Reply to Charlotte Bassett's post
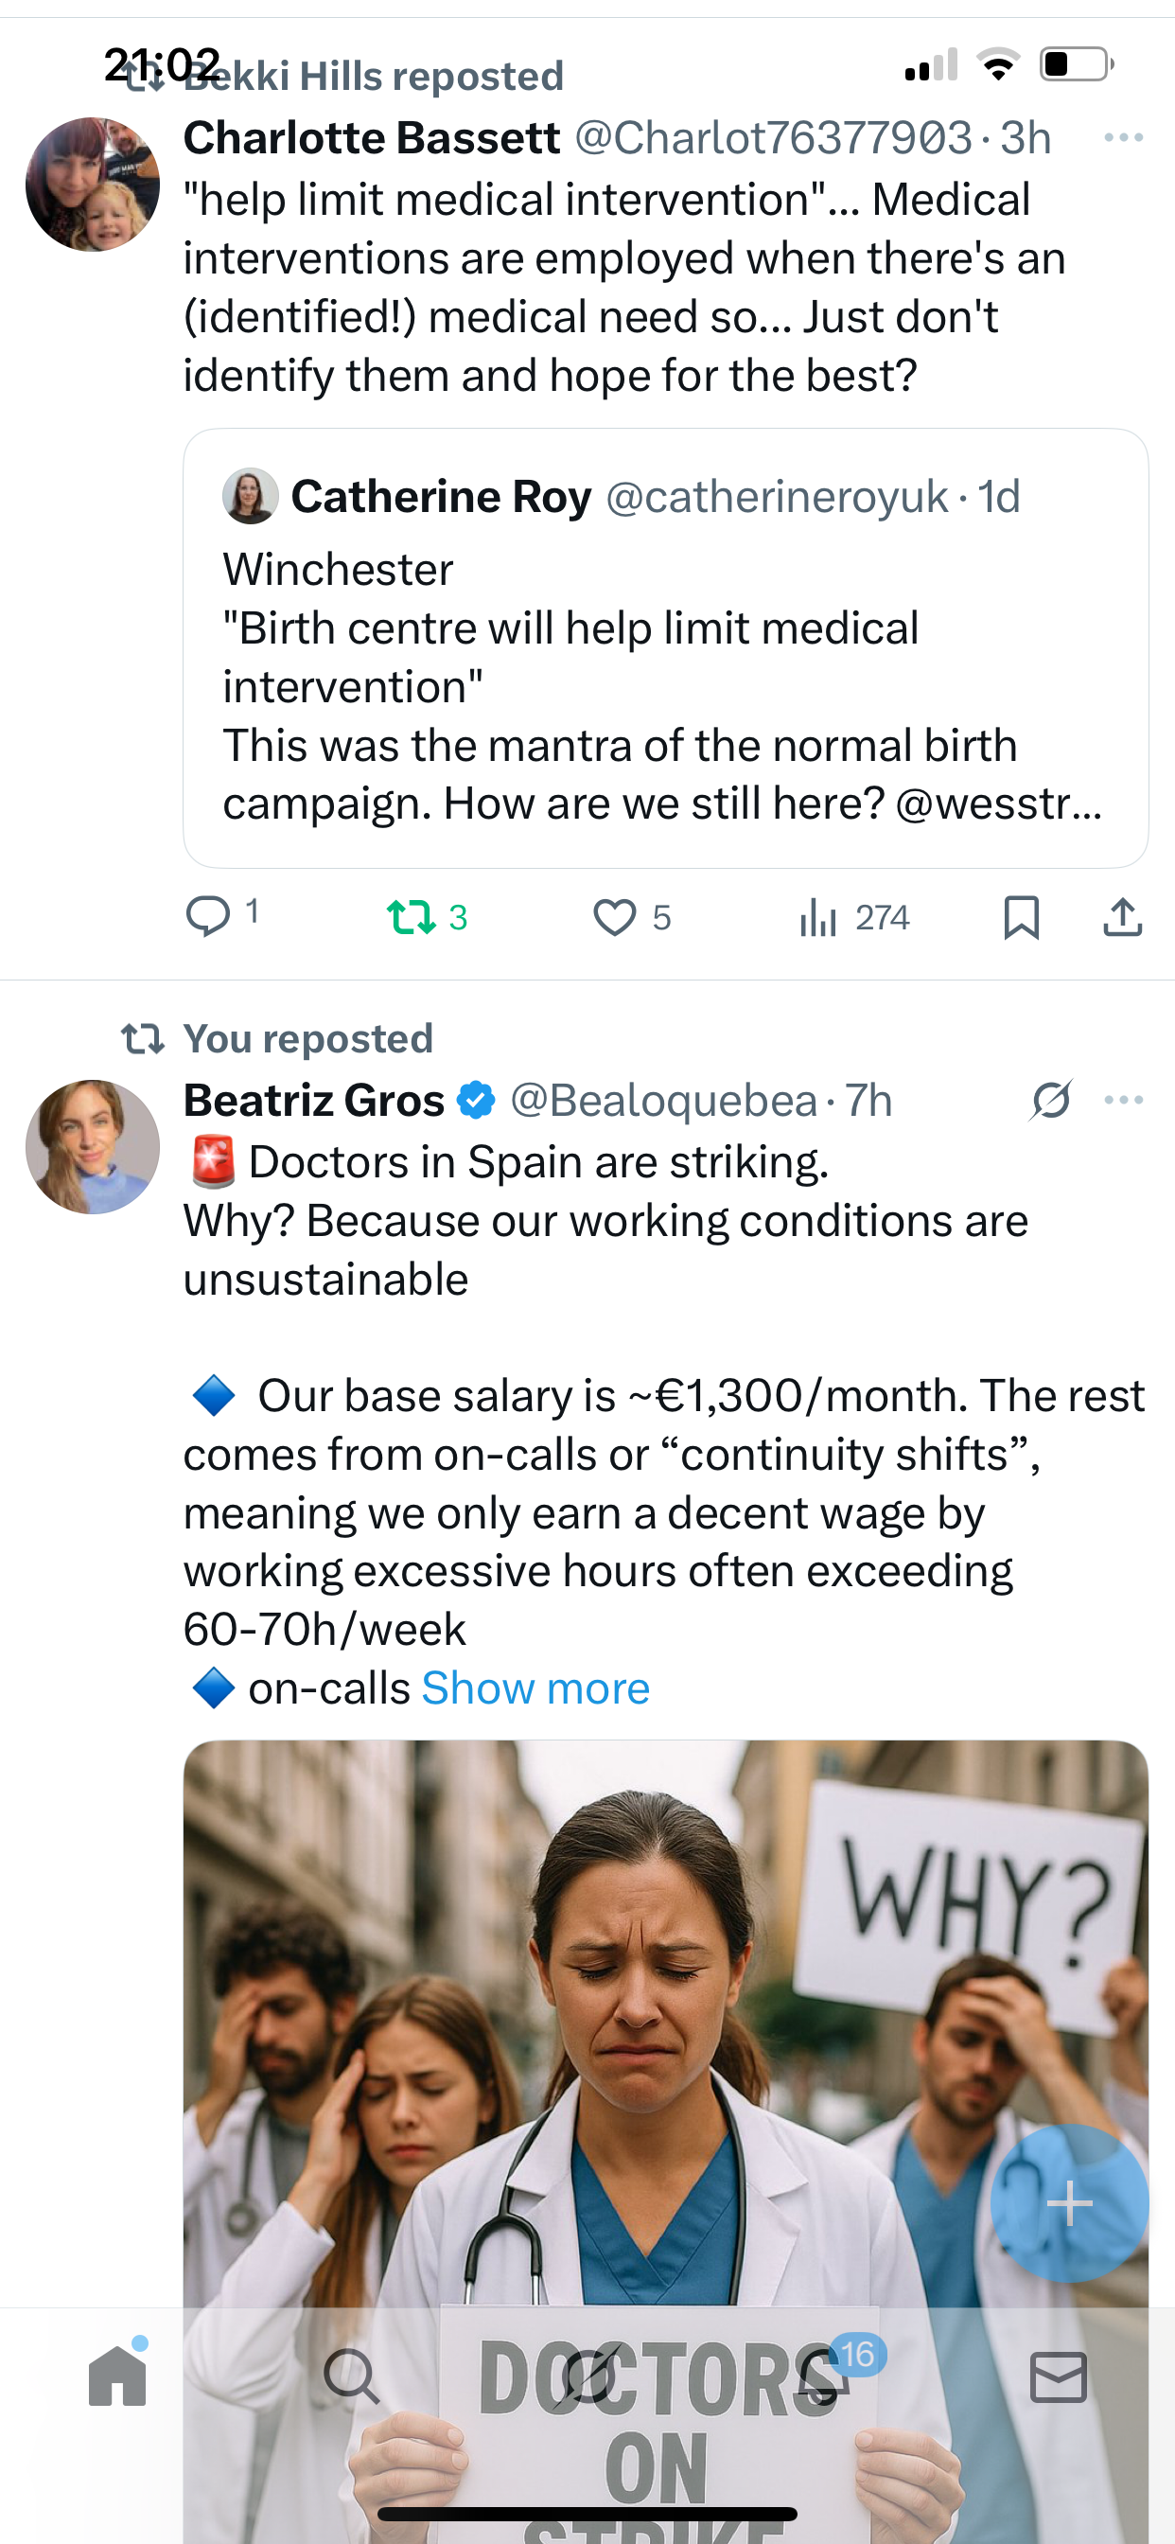 [207, 915]
